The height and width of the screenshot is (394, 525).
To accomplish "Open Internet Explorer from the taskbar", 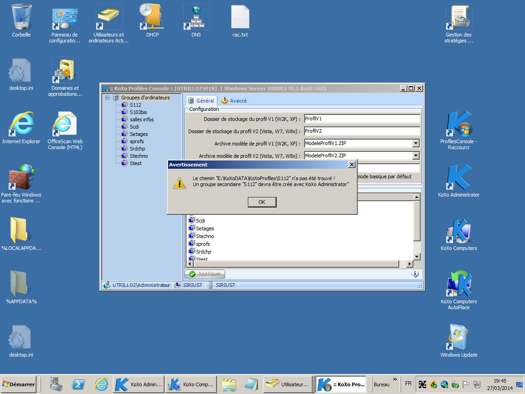I will [x=101, y=384].
